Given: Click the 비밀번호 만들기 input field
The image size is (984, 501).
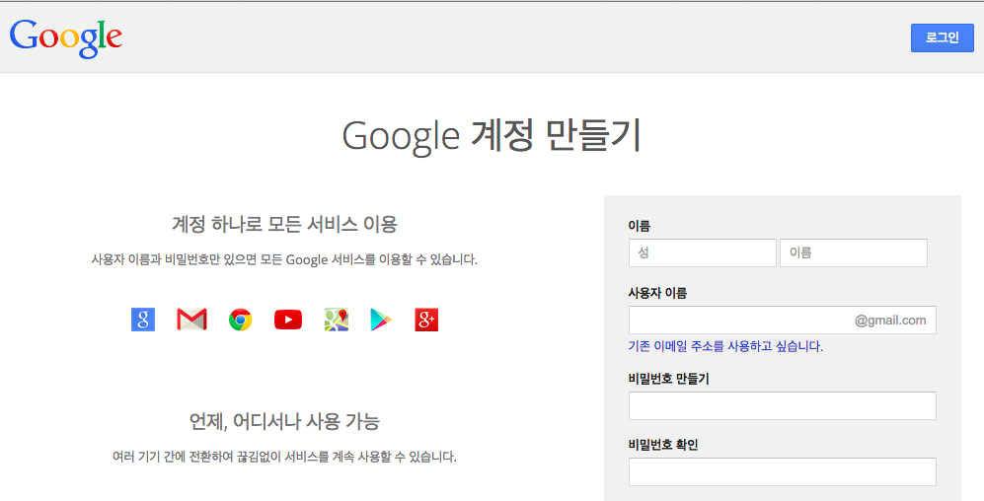Looking at the screenshot, I should 783,405.
